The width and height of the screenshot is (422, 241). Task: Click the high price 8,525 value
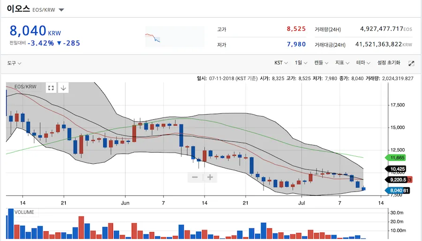point(296,29)
